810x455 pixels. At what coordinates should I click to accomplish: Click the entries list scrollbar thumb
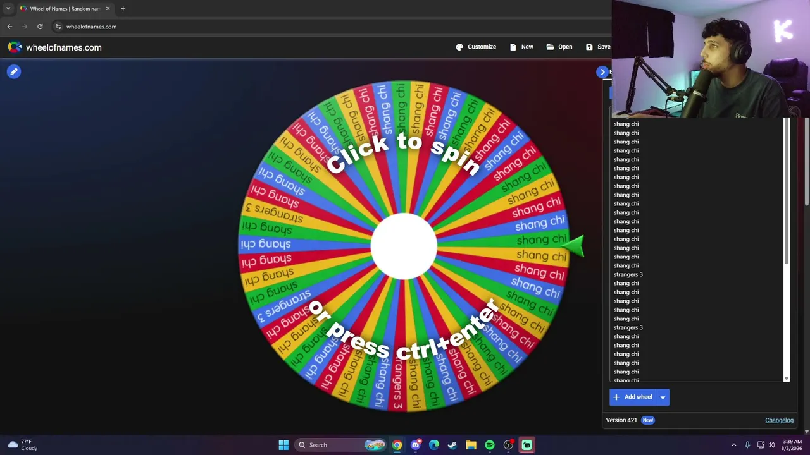pos(787,190)
